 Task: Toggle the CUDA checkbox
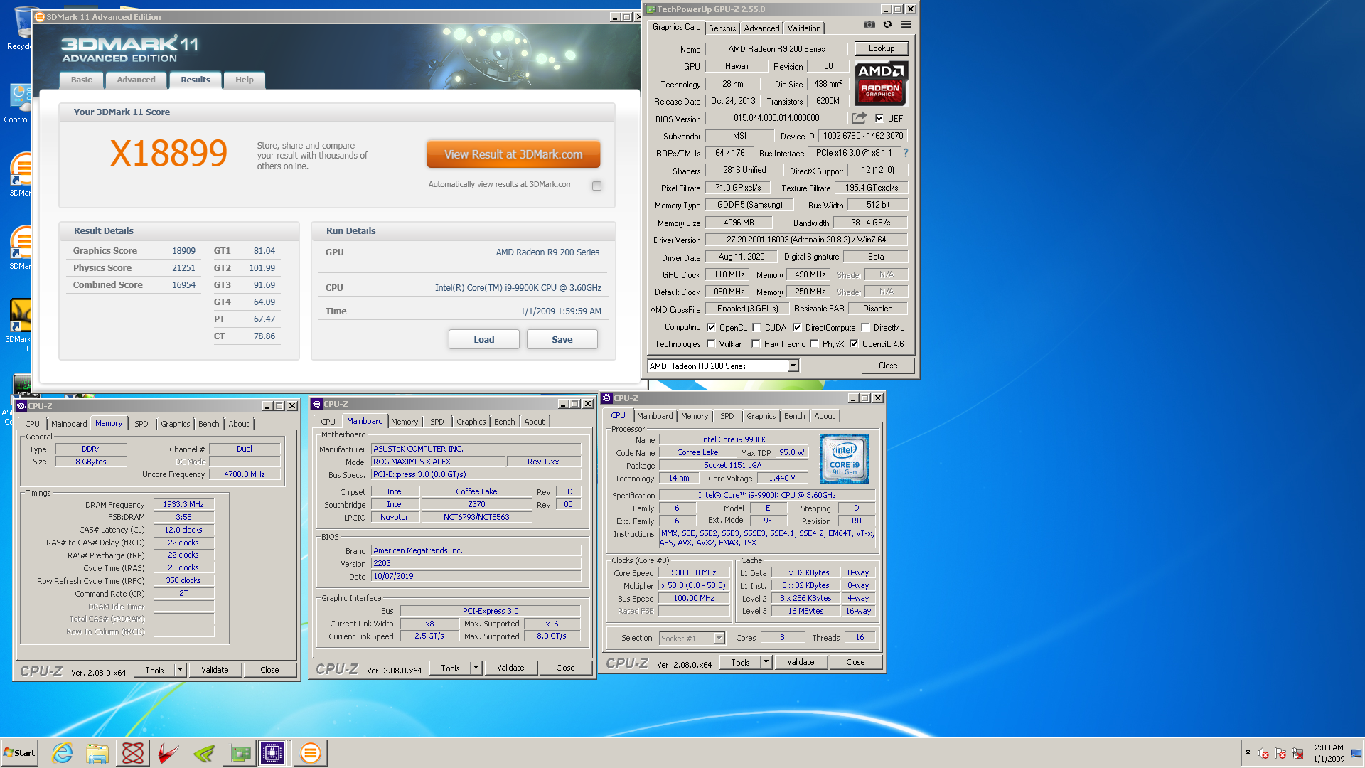coord(756,328)
